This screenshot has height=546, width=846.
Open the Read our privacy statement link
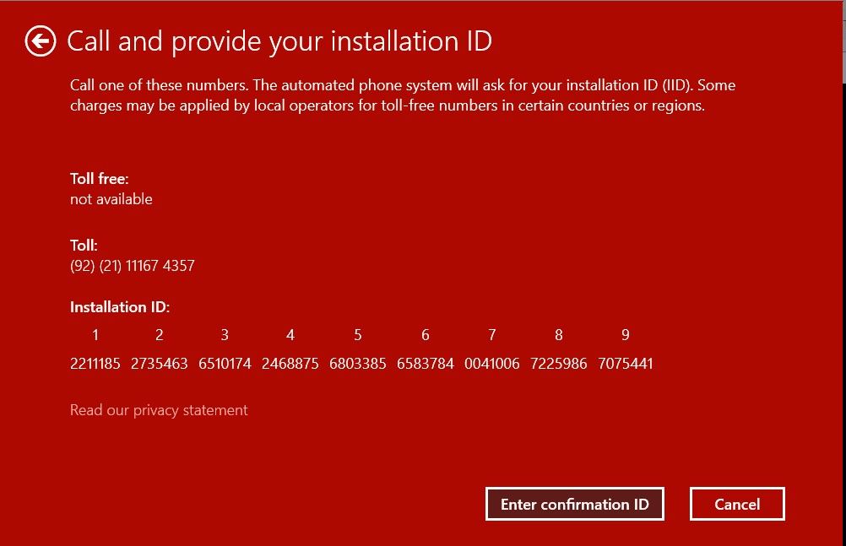pyautogui.click(x=159, y=410)
